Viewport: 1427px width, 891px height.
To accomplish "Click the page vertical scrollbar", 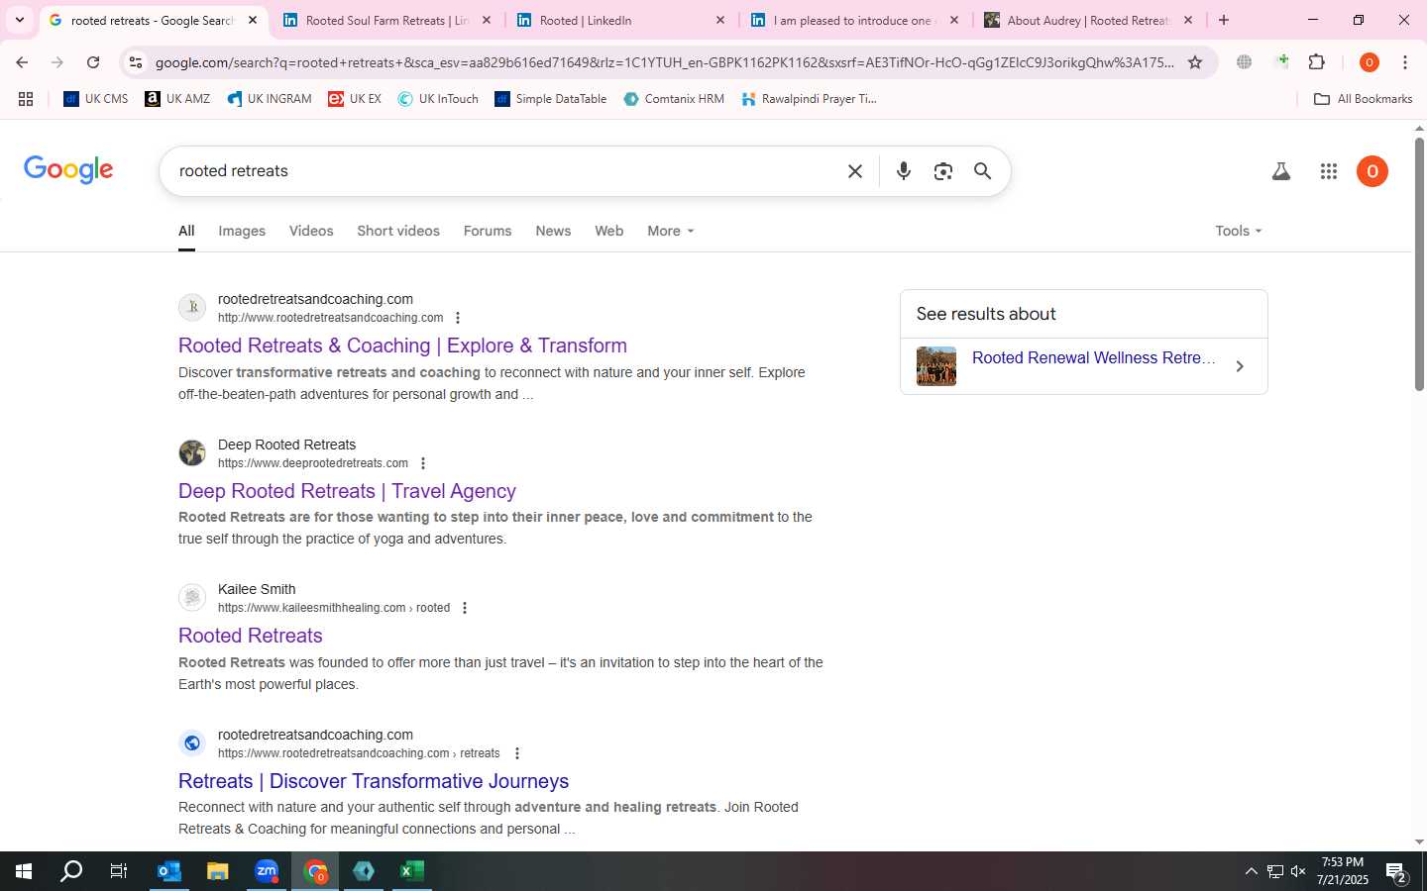I will [x=1419, y=264].
